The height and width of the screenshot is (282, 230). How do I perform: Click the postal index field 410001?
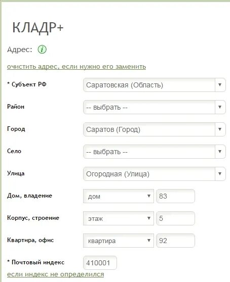pos(100,263)
